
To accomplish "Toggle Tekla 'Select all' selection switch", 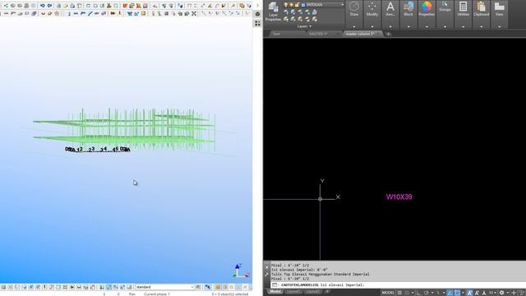I will (x=3, y=287).
